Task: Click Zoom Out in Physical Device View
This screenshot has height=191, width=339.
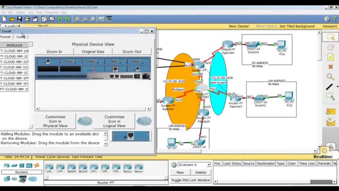Action: click(132, 51)
